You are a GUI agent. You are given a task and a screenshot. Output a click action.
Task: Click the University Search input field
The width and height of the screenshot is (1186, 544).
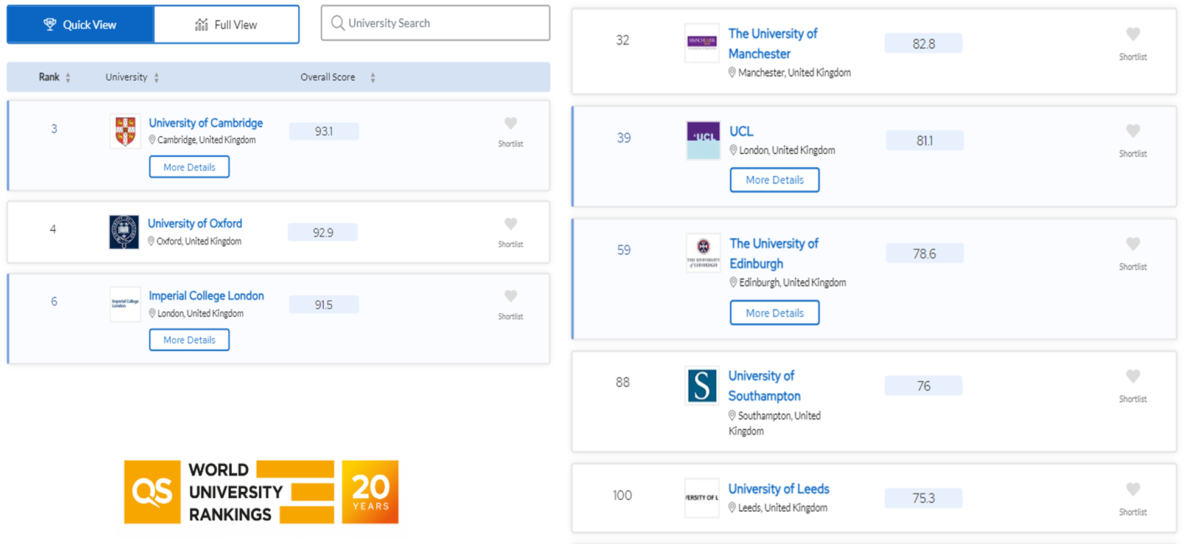444,24
